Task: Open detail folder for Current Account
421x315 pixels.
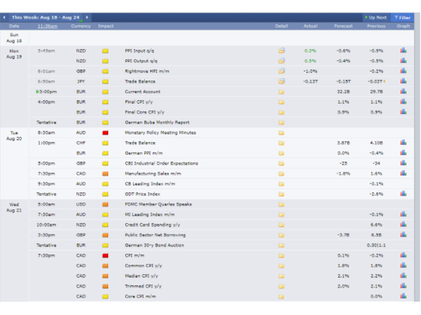Action: pos(281,91)
